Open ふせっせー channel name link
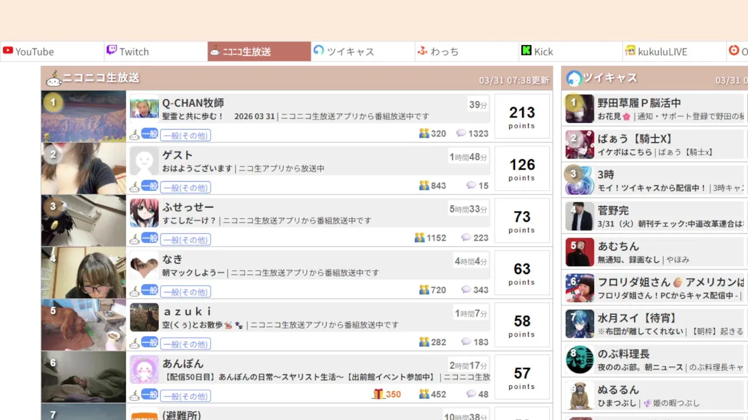 (188, 207)
